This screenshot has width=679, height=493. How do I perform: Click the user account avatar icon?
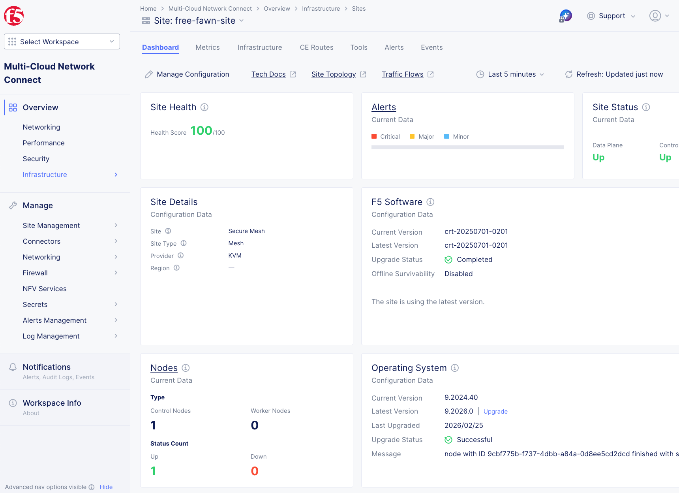coord(655,16)
